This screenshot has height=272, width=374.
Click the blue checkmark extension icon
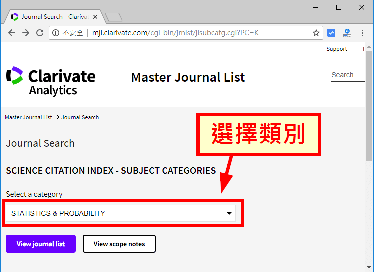click(x=331, y=33)
